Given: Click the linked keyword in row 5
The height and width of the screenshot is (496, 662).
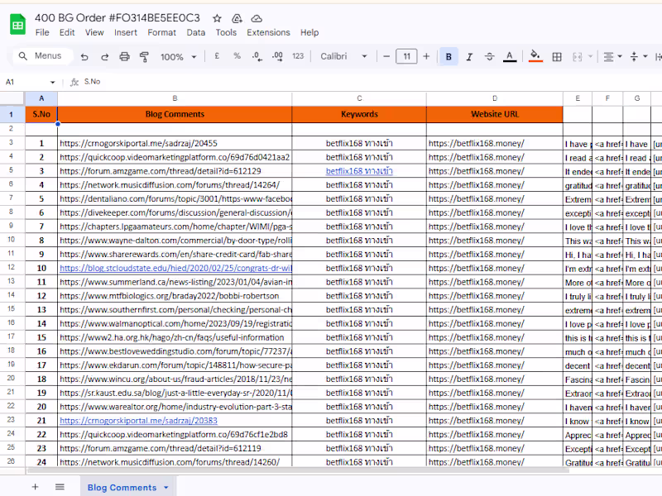Looking at the screenshot, I should (359, 171).
